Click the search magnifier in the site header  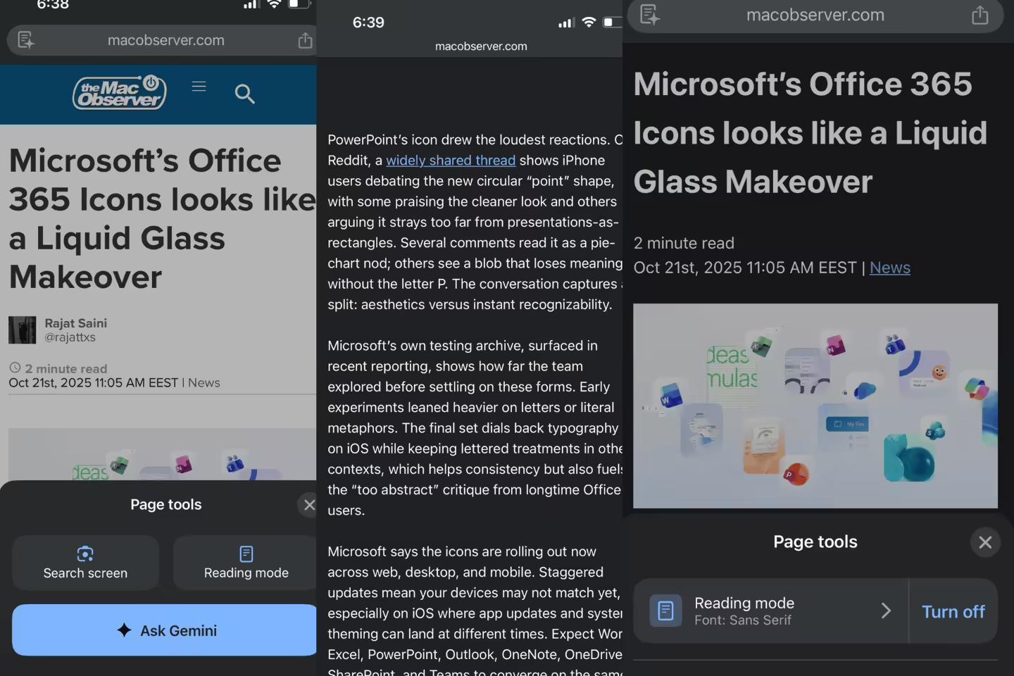[244, 94]
